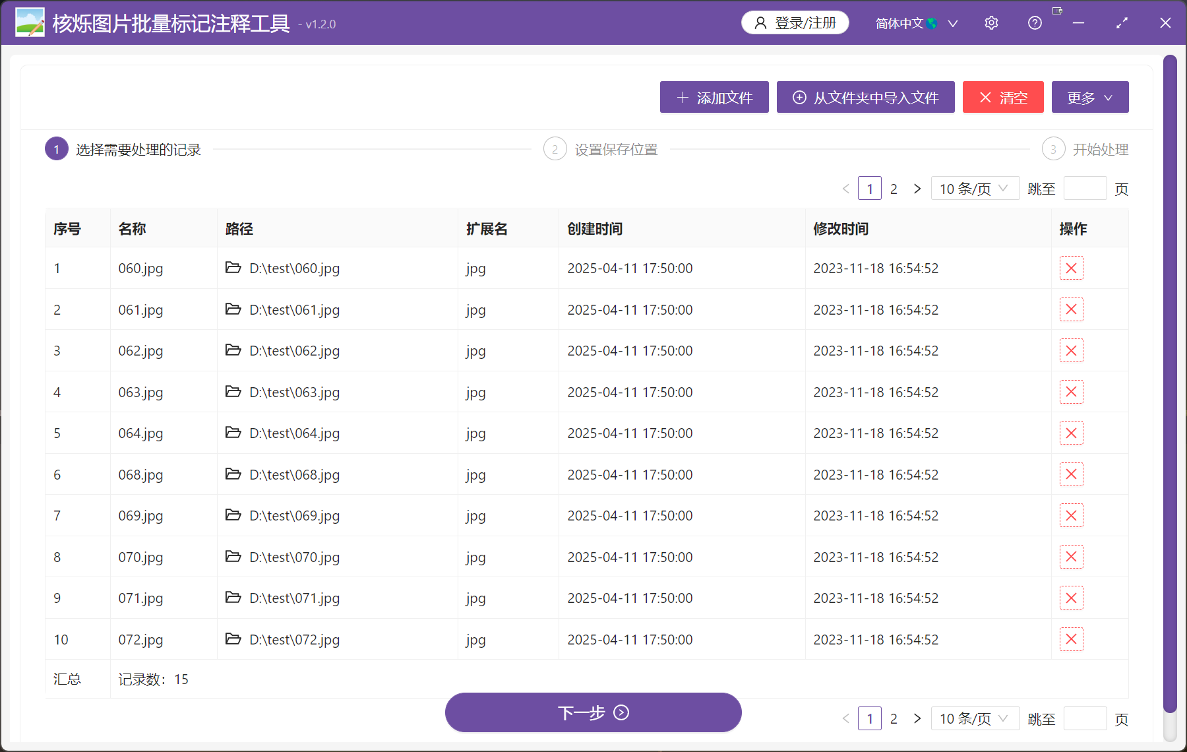
Task: Open folder icon for D:\test\063.jpg
Action: coord(233,391)
